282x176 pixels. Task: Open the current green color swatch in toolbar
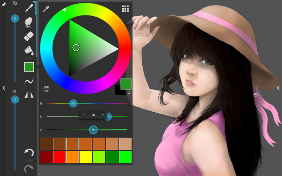coord(29,67)
